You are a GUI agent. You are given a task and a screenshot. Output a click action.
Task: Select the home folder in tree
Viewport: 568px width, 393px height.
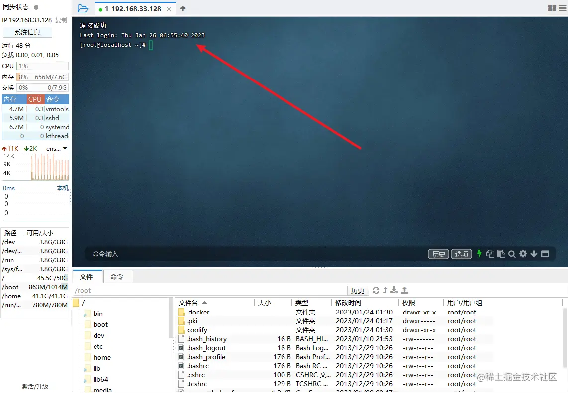coord(102,357)
